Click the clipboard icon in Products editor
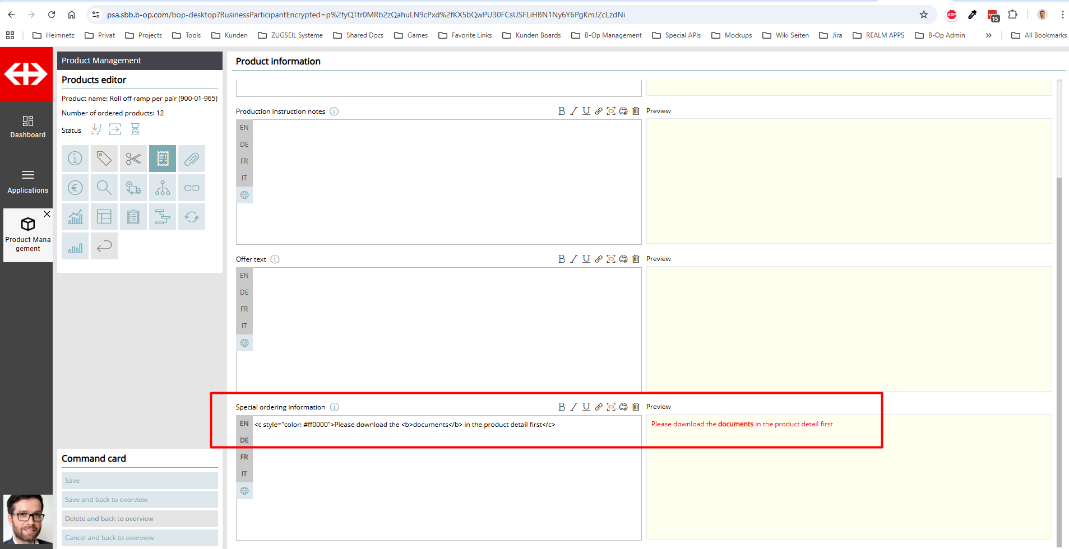The width and height of the screenshot is (1069, 549). click(x=133, y=217)
